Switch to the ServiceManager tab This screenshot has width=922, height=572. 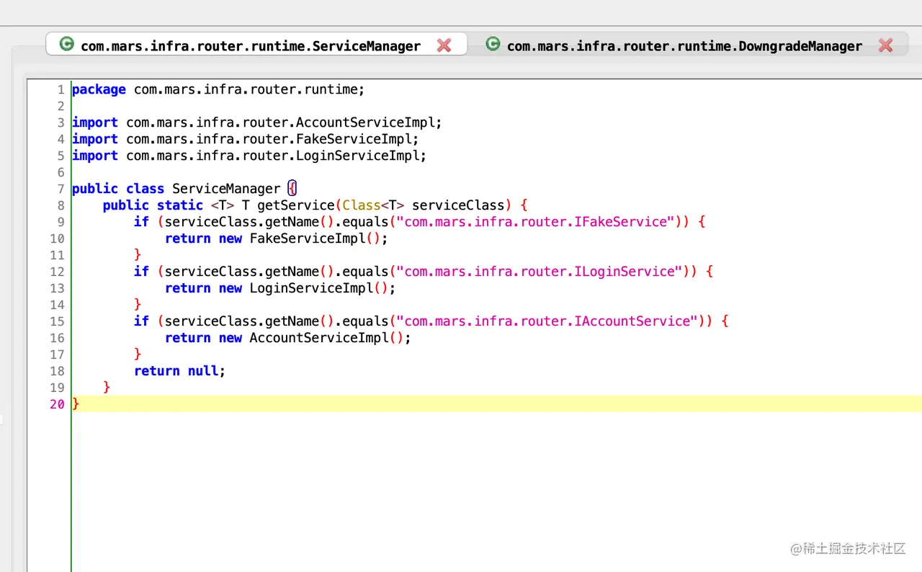click(x=256, y=45)
